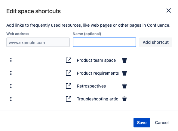Click the external link icon beside Product requirements
Viewport: 178px width, 131px height.
point(69,73)
